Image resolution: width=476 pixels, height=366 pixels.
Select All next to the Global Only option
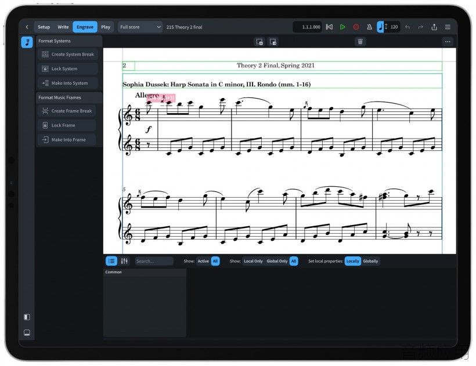pos(294,261)
